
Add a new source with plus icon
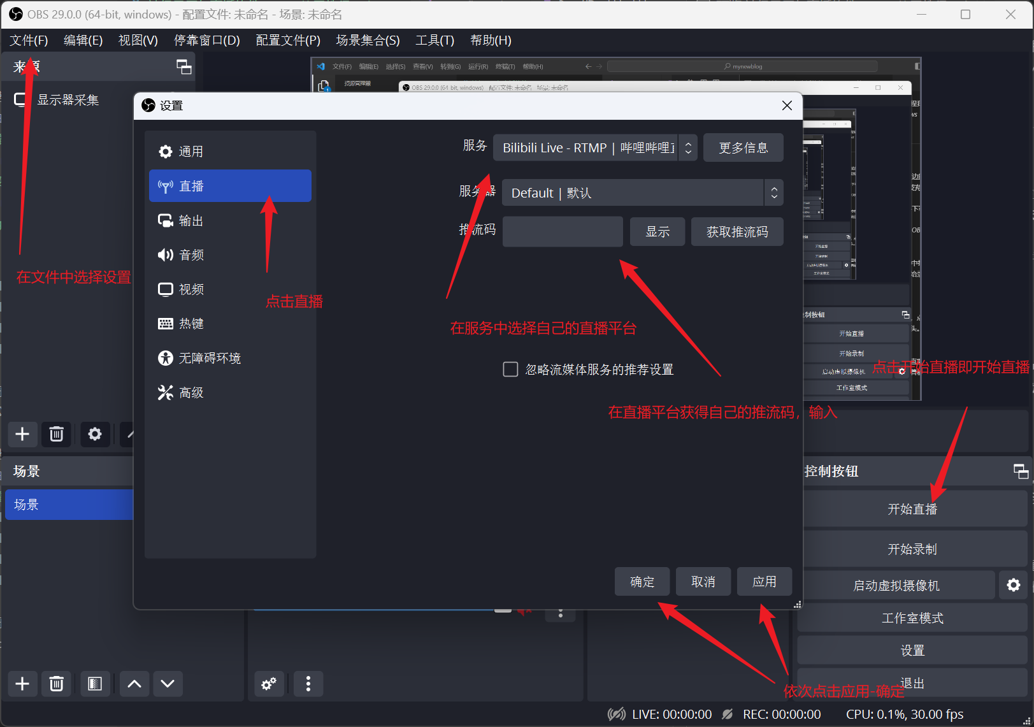(22, 434)
